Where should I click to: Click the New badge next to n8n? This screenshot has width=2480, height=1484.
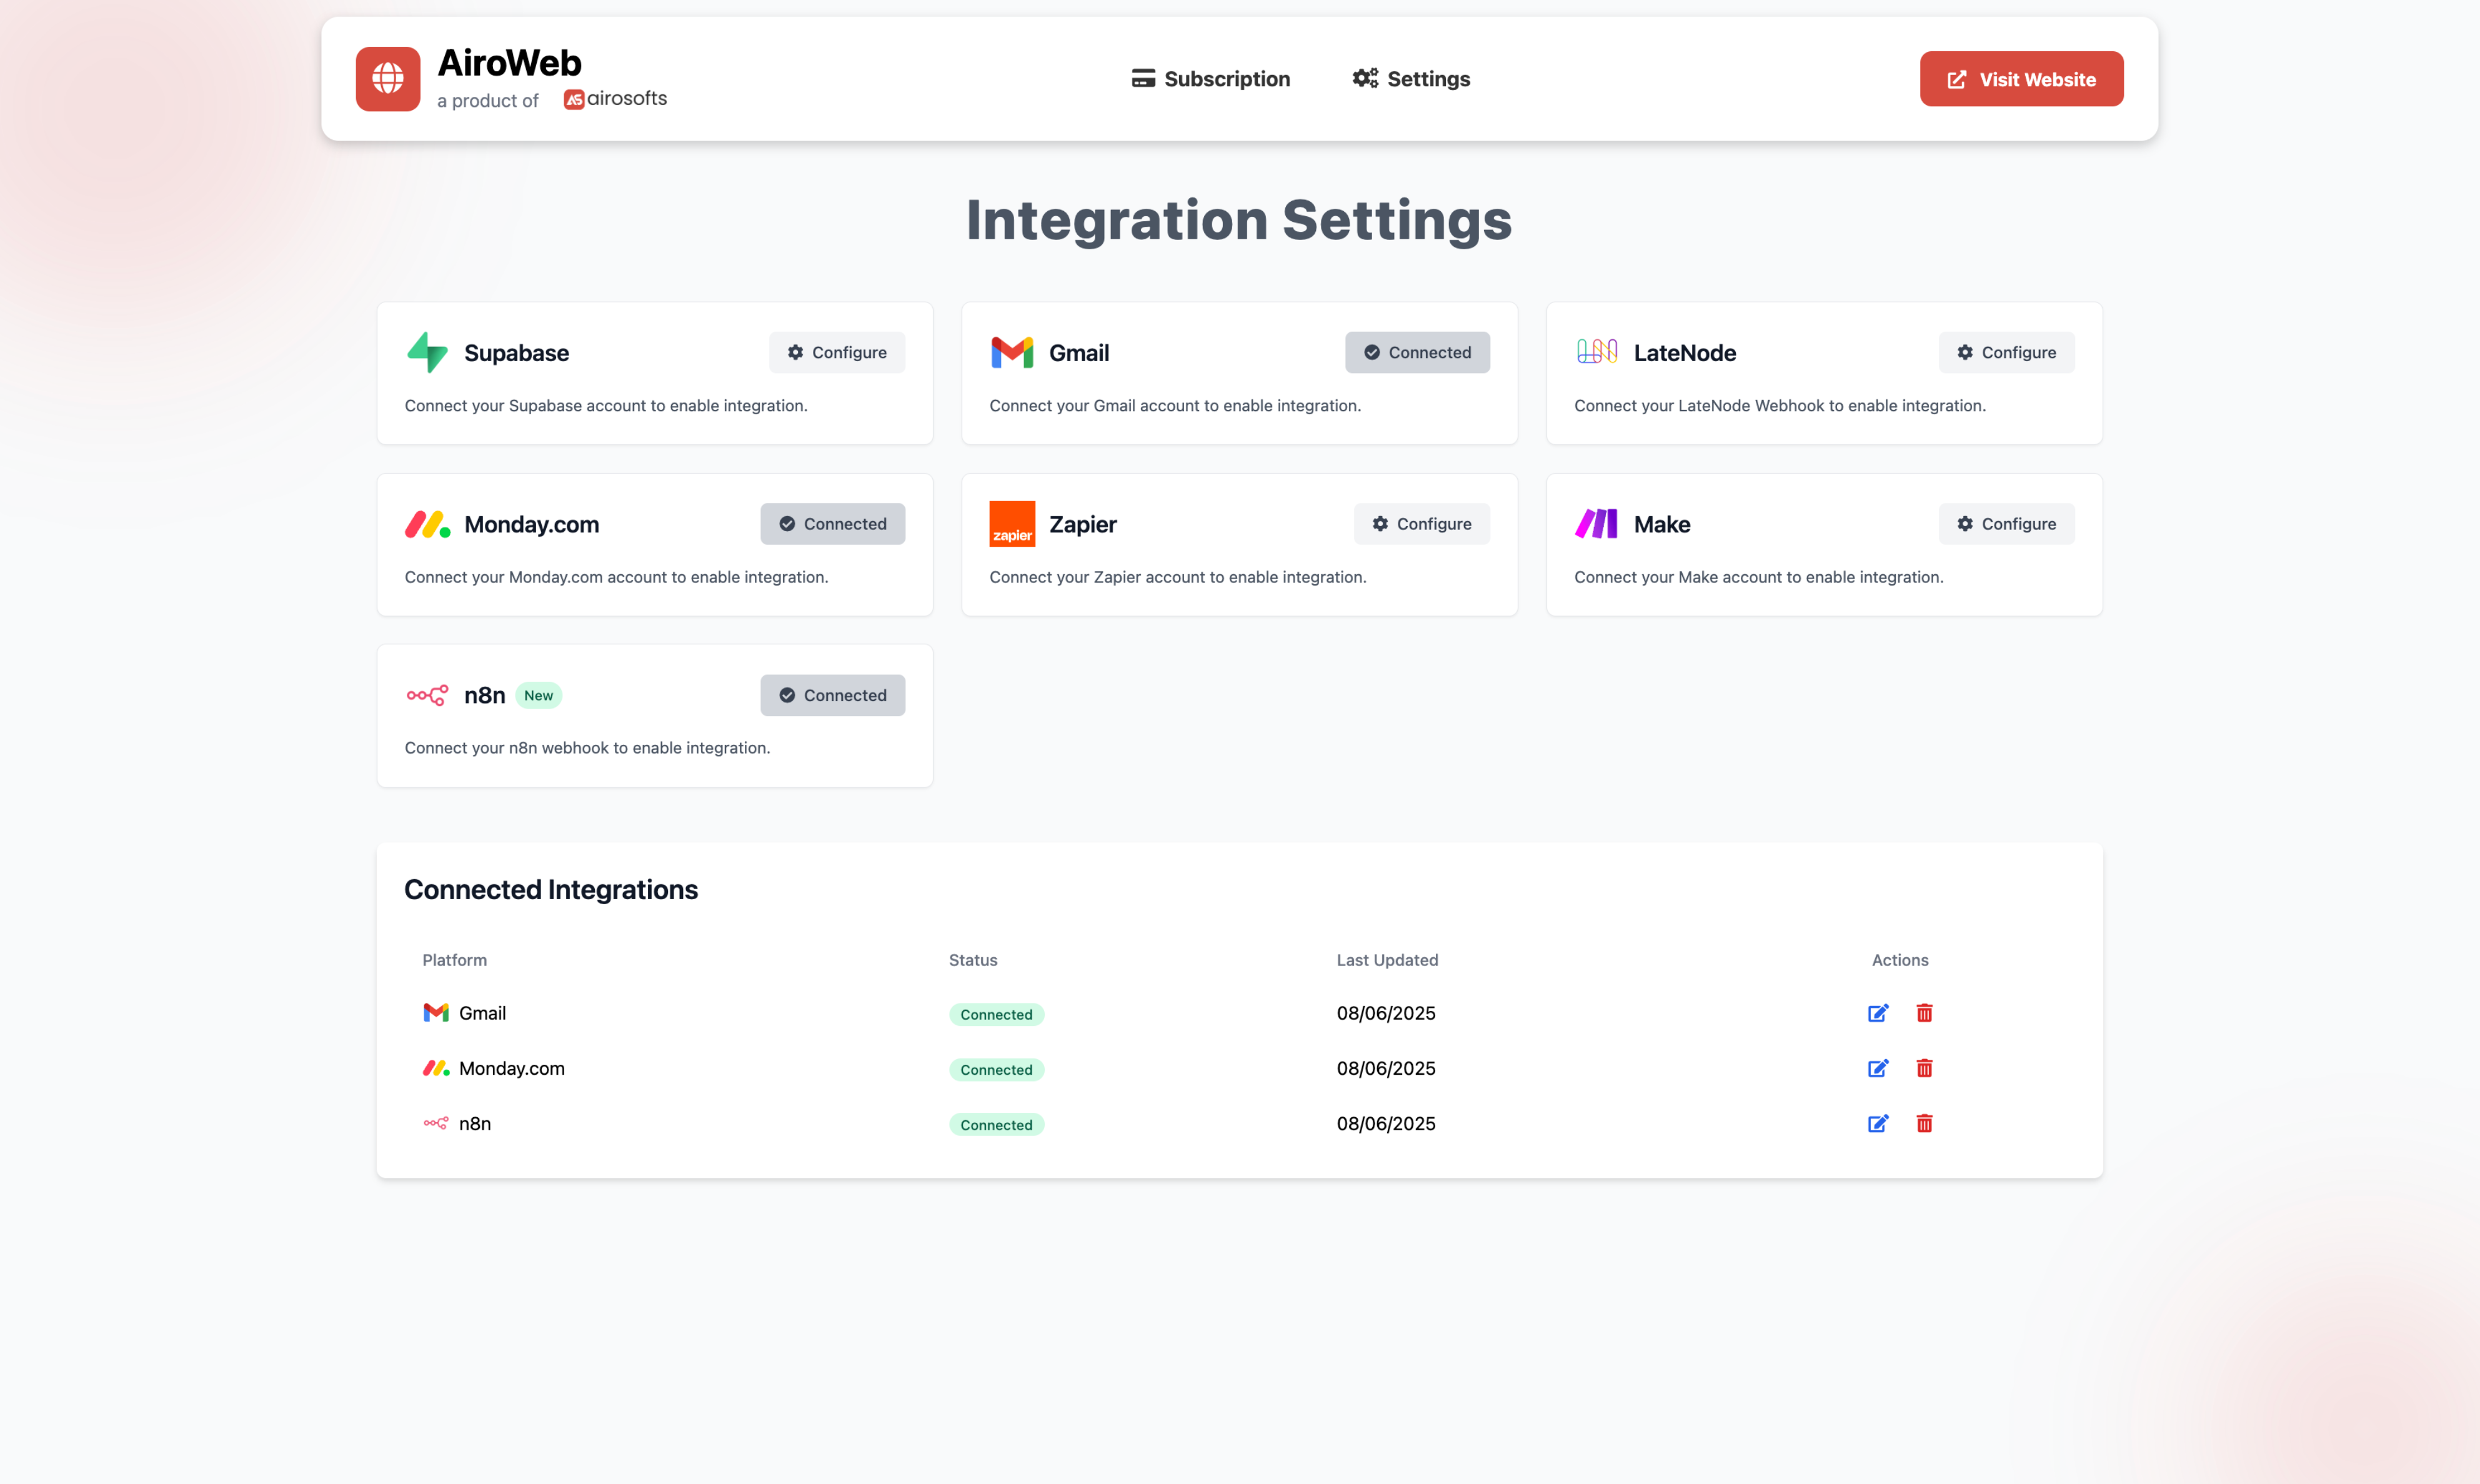point(538,695)
